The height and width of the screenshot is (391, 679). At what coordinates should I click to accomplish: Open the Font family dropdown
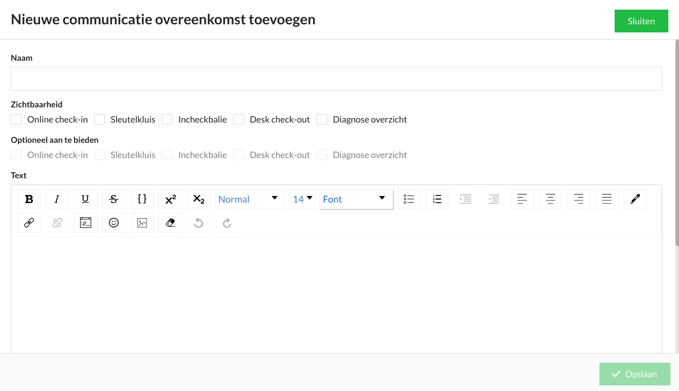click(x=356, y=199)
